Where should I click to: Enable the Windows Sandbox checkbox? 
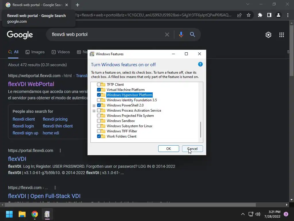[x=99, y=121]
